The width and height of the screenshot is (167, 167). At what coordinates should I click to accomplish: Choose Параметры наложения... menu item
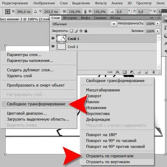point(30,61)
